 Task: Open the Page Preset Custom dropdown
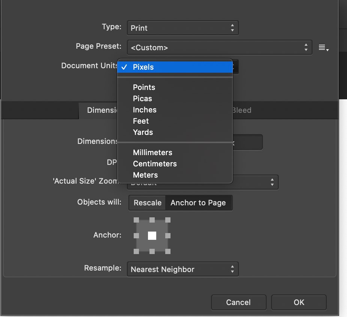[x=219, y=48]
